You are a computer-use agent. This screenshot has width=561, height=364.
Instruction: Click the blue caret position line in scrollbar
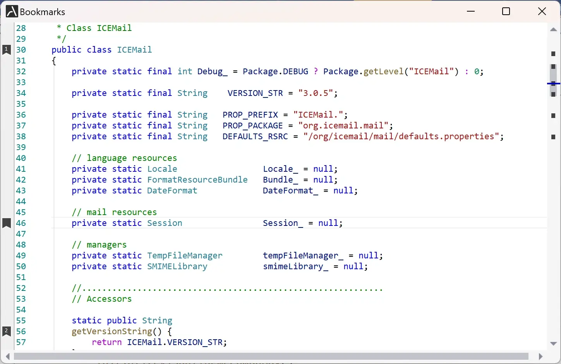pyautogui.click(x=553, y=83)
